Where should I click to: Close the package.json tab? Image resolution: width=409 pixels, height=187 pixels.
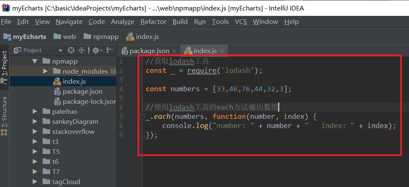point(175,51)
